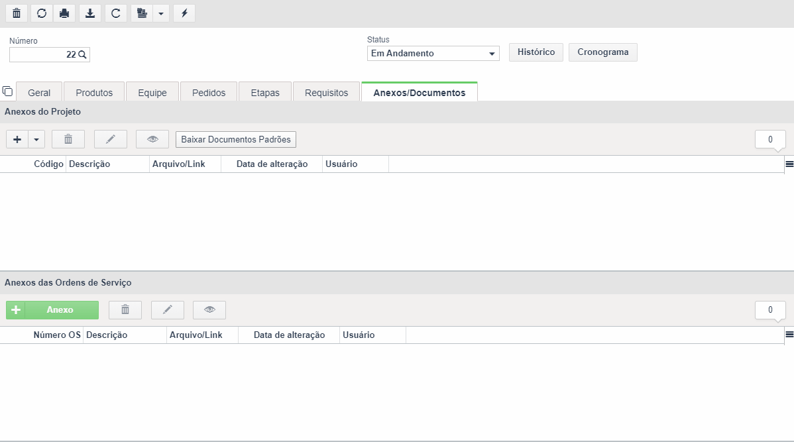Click the eye view icon in Anexos do Projeto
The width and height of the screenshot is (794, 442).
pyautogui.click(x=152, y=139)
